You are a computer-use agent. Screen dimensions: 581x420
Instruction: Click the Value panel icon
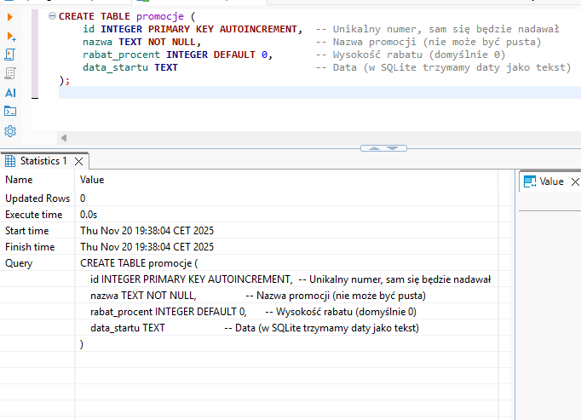[529, 181]
